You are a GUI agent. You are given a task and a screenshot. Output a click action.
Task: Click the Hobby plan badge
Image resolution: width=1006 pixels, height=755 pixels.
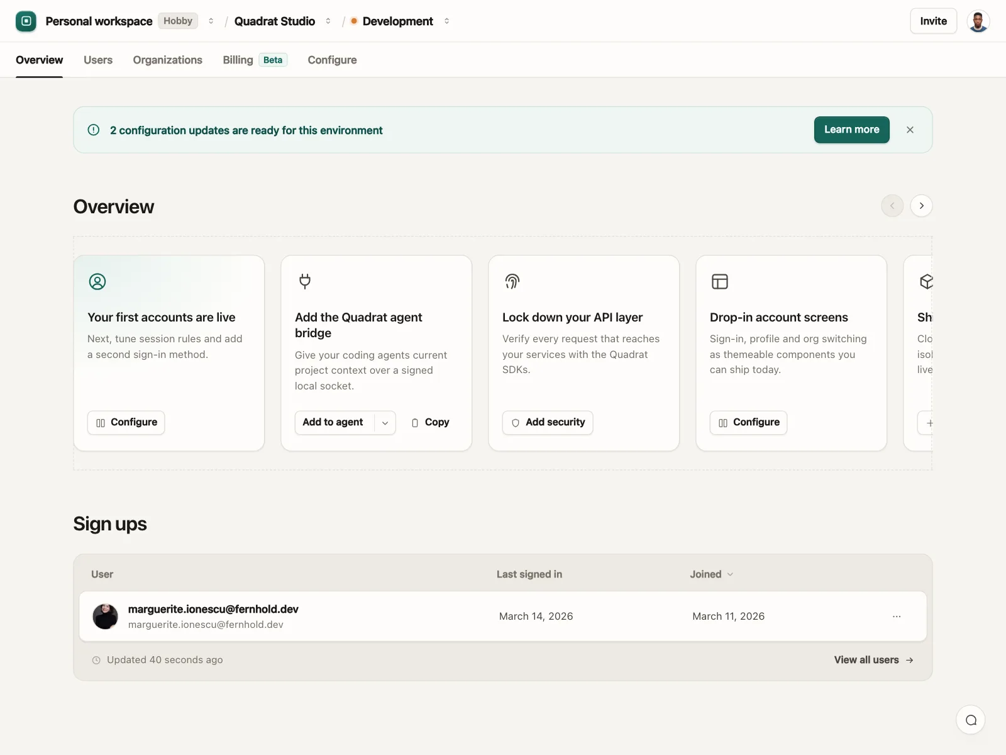(x=178, y=21)
